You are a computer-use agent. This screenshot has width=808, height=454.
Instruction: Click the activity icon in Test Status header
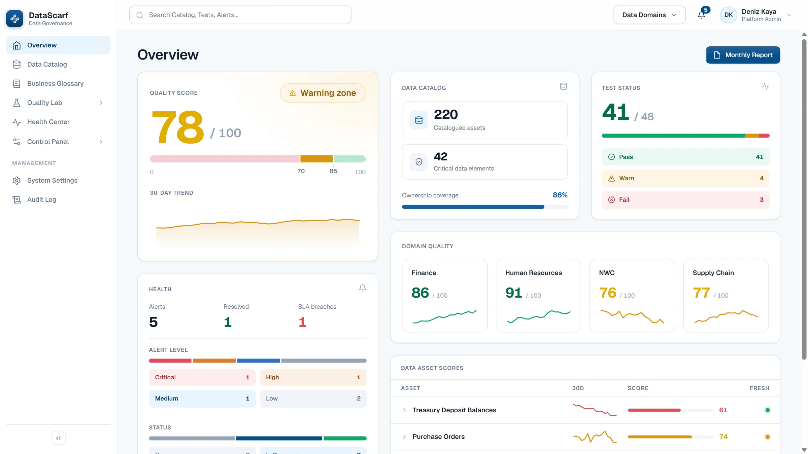[766, 86]
